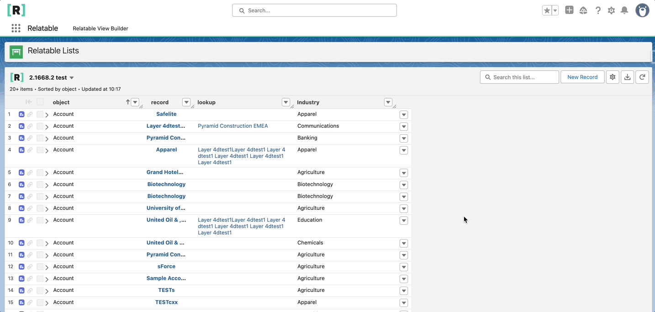
Task: Open list settings gear icon
Action: point(613,77)
